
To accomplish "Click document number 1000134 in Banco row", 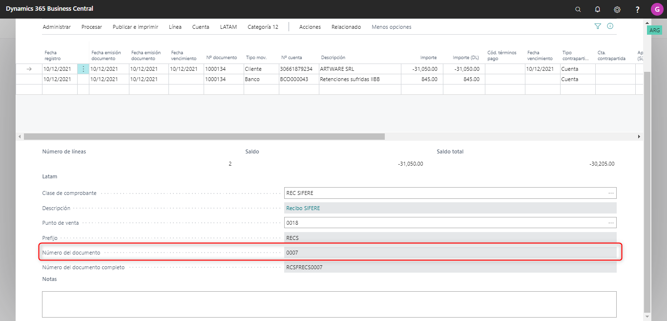I will tap(224, 79).
